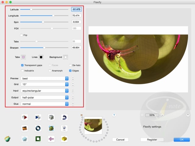The width and height of the screenshot is (195, 146).
Task: Click the green square frame icon
Action: tap(38, 139)
